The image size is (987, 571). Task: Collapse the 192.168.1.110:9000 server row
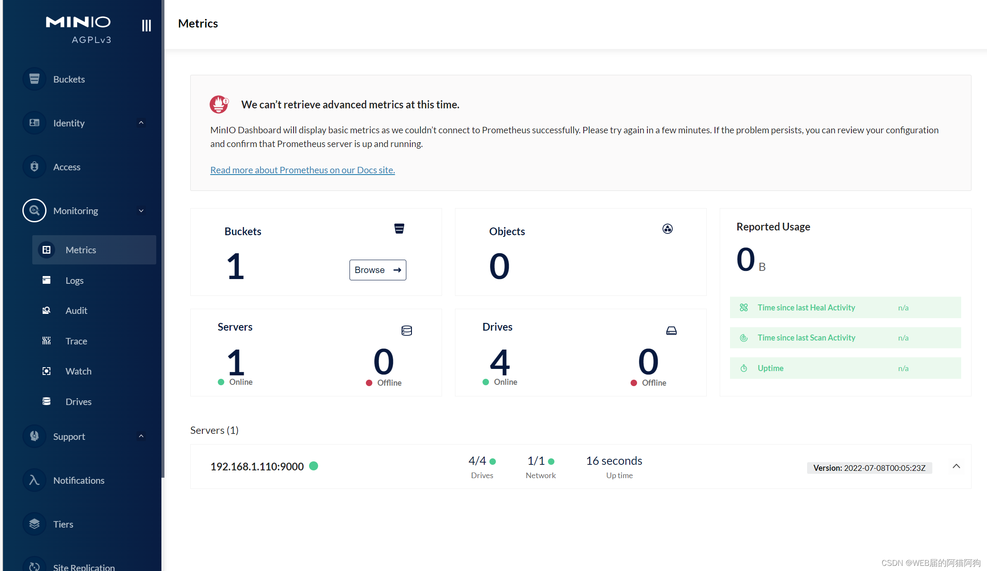tap(956, 467)
